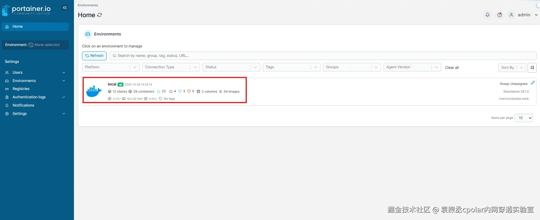
Task: Click the stopped containers red power icon
Action: (171, 91)
